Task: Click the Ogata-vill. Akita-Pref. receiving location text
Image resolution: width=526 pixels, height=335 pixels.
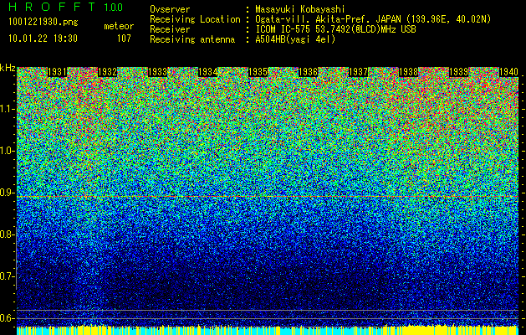Action: point(373,19)
